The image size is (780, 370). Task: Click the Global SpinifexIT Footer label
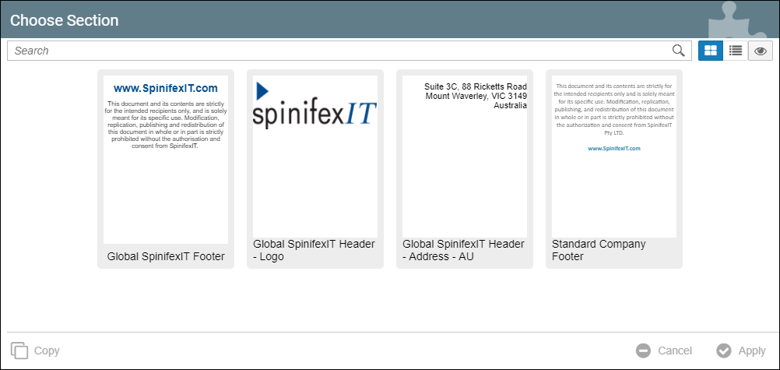(x=166, y=256)
